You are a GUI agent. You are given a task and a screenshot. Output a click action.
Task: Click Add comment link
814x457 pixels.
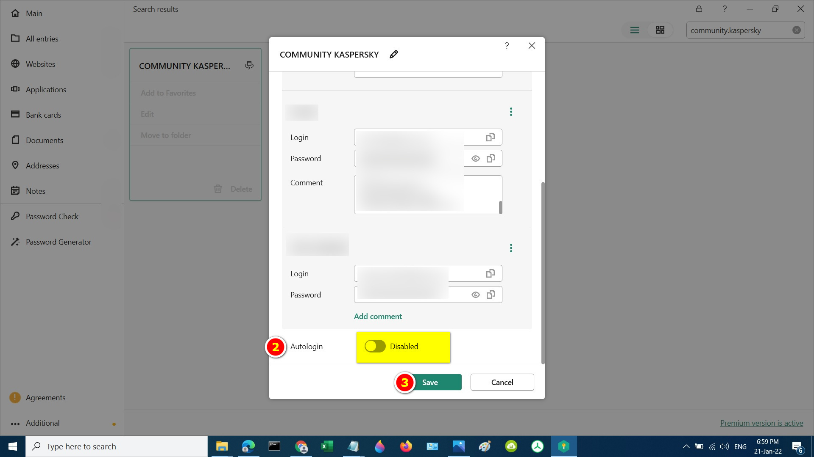tap(378, 316)
